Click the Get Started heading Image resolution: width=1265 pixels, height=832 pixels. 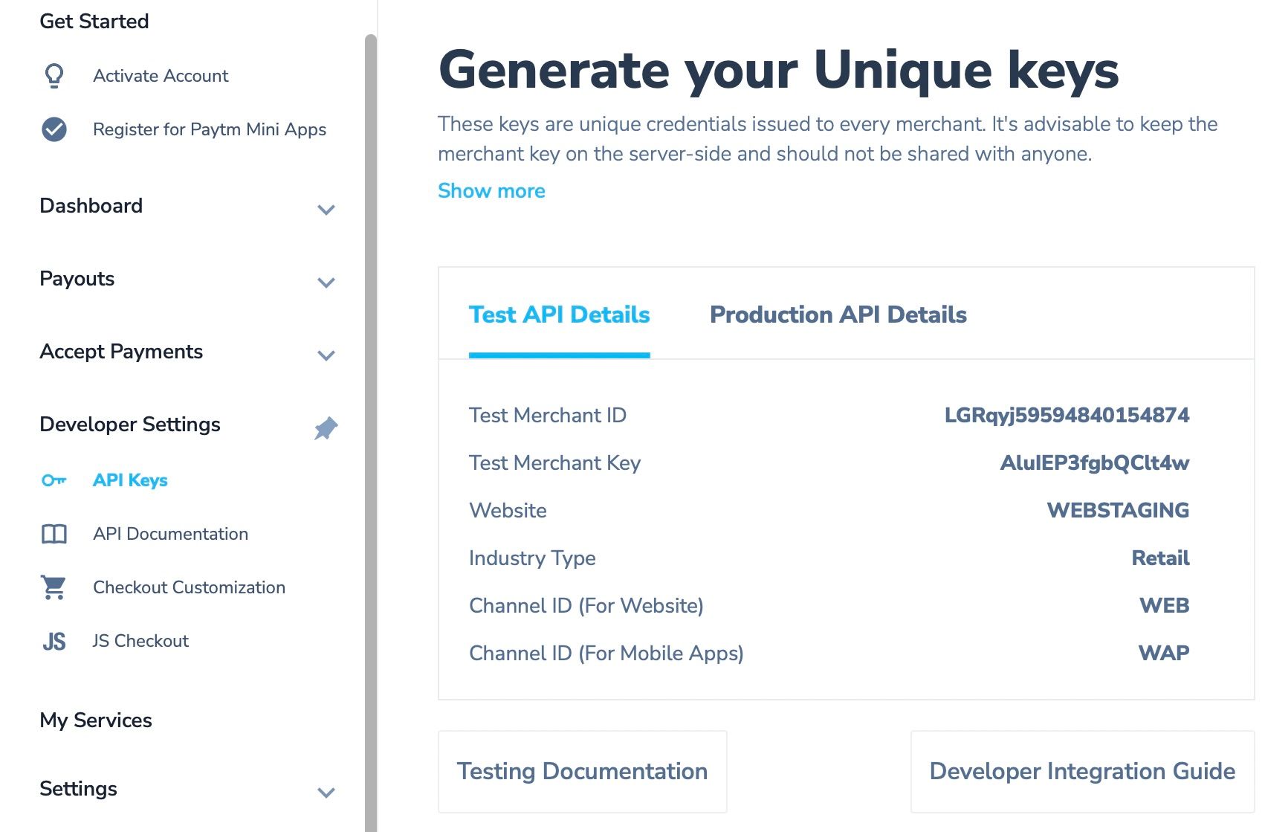94,21
